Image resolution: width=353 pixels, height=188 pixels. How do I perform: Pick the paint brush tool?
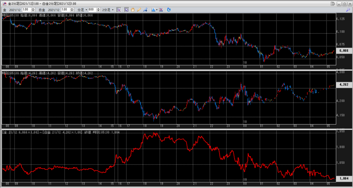145,10
